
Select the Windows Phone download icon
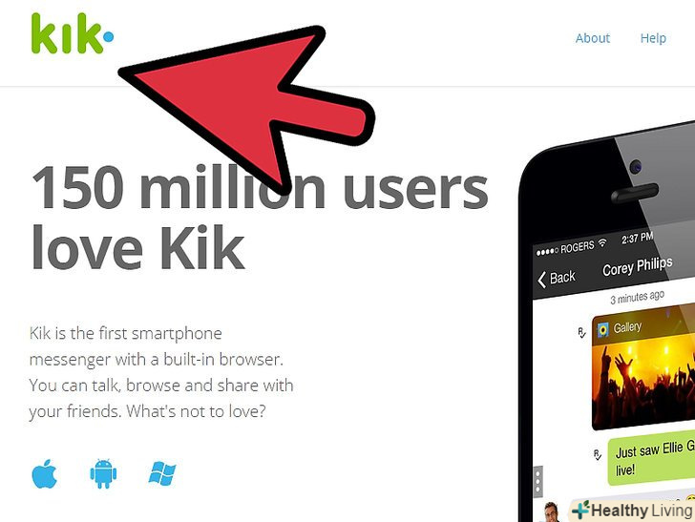click(x=162, y=473)
